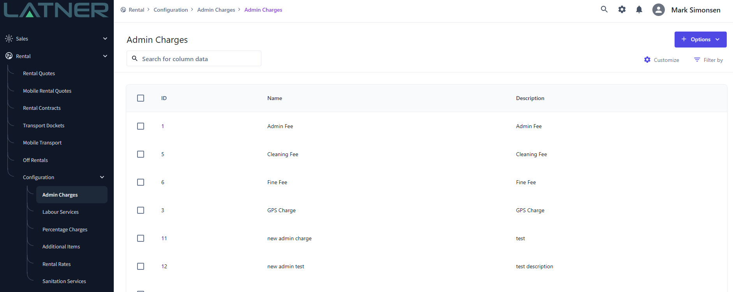733x292 pixels.
Task: Click the search magnifier icon in header
Action: (604, 9)
